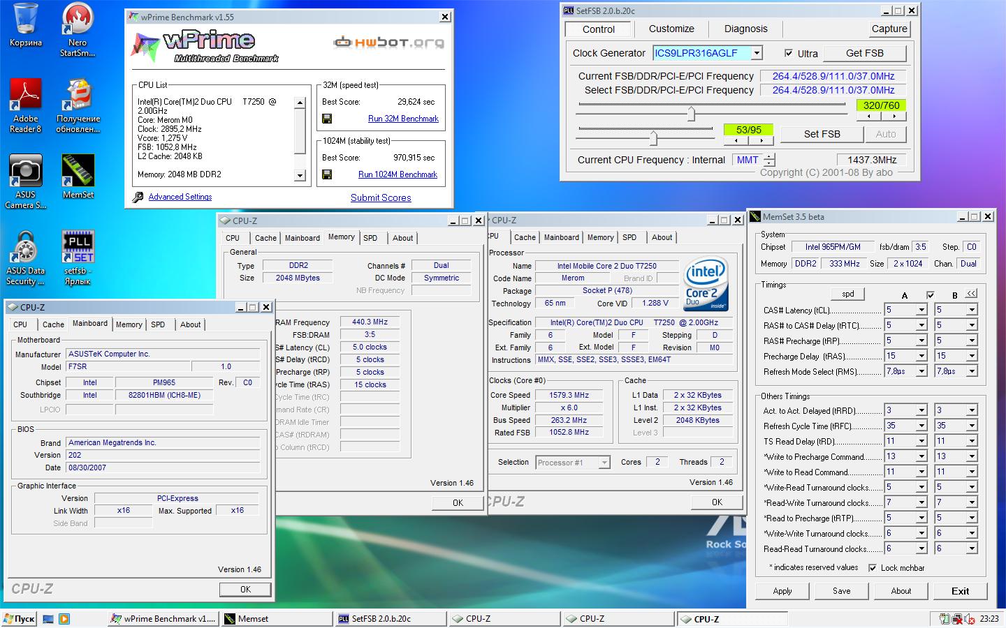The width and height of the screenshot is (1006, 628).
Task: Open ASUS Camera desktop icon
Action: [x=26, y=181]
